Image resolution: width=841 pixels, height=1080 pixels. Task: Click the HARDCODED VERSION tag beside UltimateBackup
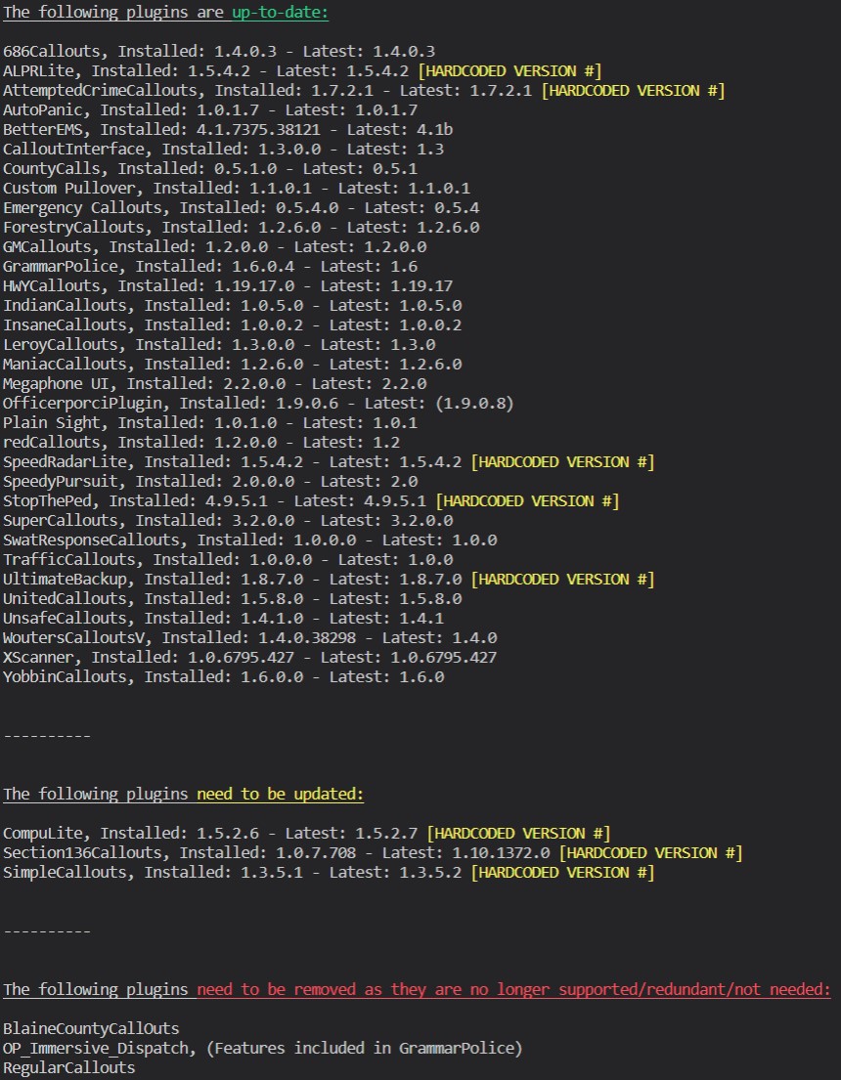coord(562,579)
